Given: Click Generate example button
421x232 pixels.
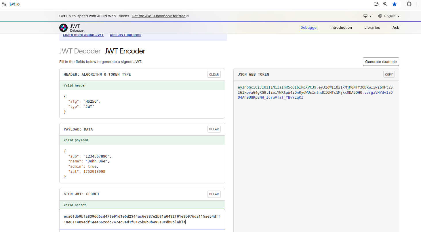Looking at the screenshot, I should click(381, 62).
